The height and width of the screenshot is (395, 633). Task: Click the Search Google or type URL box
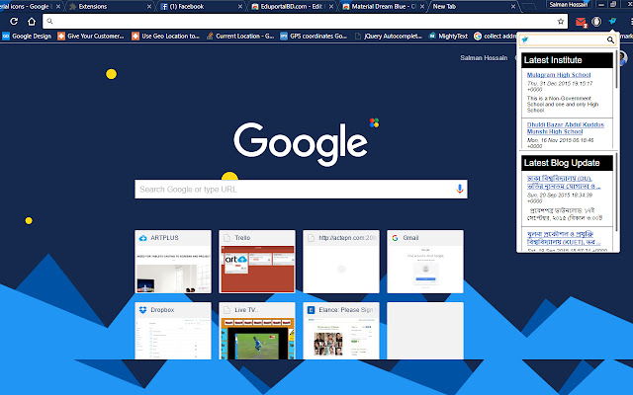(x=301, y=189)
